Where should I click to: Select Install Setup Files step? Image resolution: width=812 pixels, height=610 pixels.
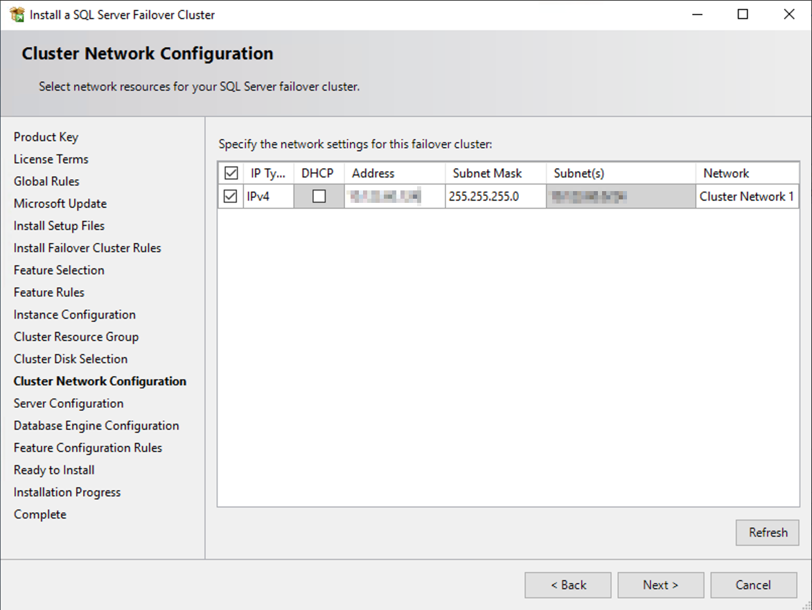pos(59,226)
